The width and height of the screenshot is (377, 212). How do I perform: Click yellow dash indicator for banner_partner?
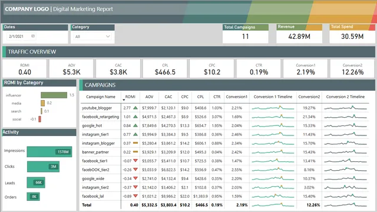tap(135, 152)
